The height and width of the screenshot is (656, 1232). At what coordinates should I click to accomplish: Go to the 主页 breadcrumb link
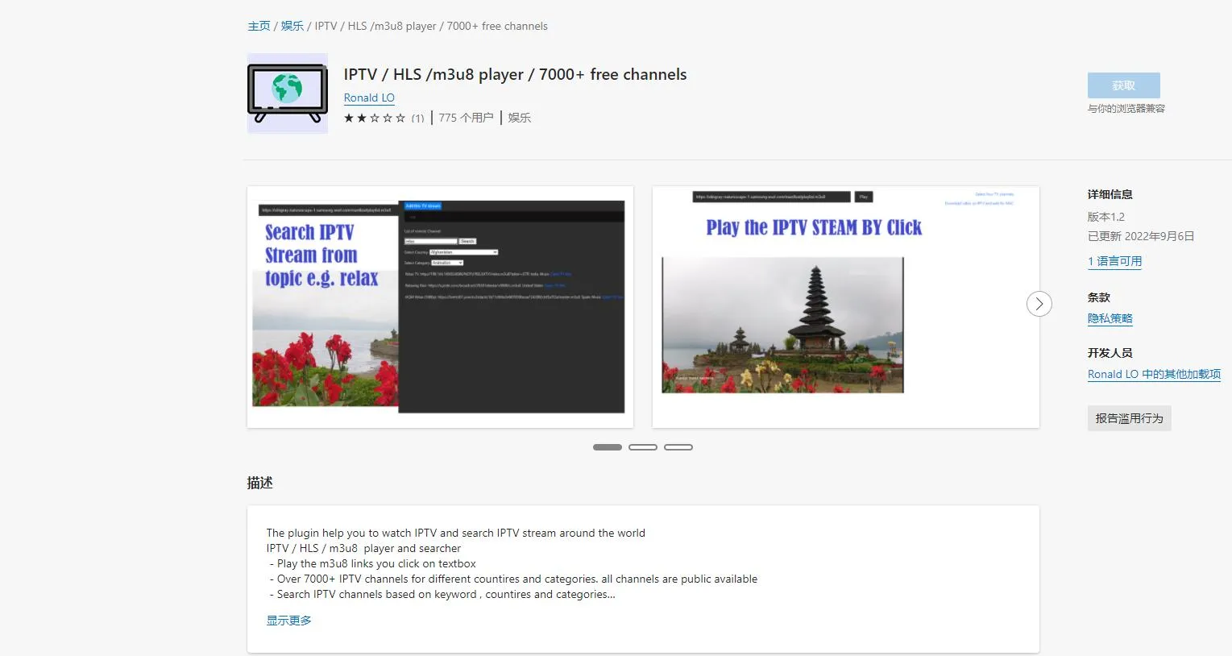(x=259, y=26)
